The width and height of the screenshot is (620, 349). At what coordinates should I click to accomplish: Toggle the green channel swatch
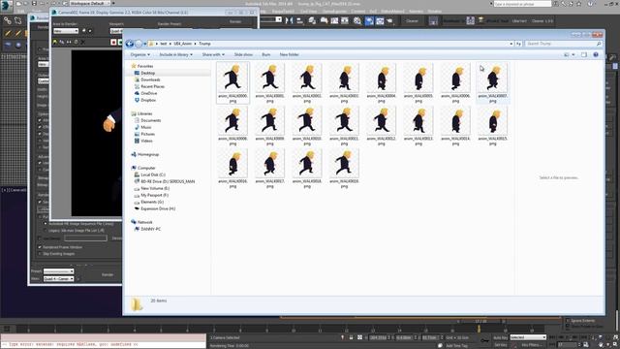pyautogui.click(x=120, y=42)
